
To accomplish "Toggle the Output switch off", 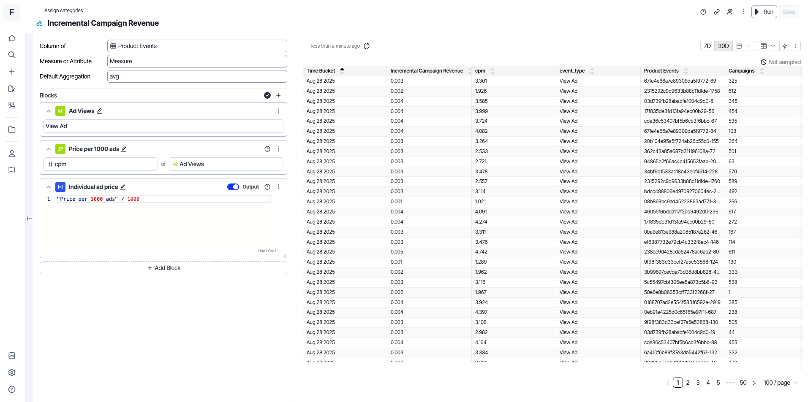I will [233, 187].
